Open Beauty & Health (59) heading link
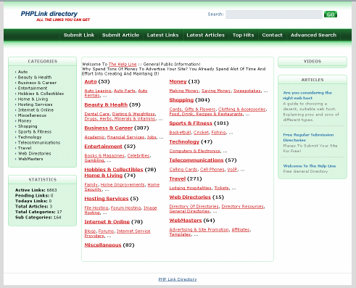The width and height of the screenshot is (356, 288). coord(106,105)
